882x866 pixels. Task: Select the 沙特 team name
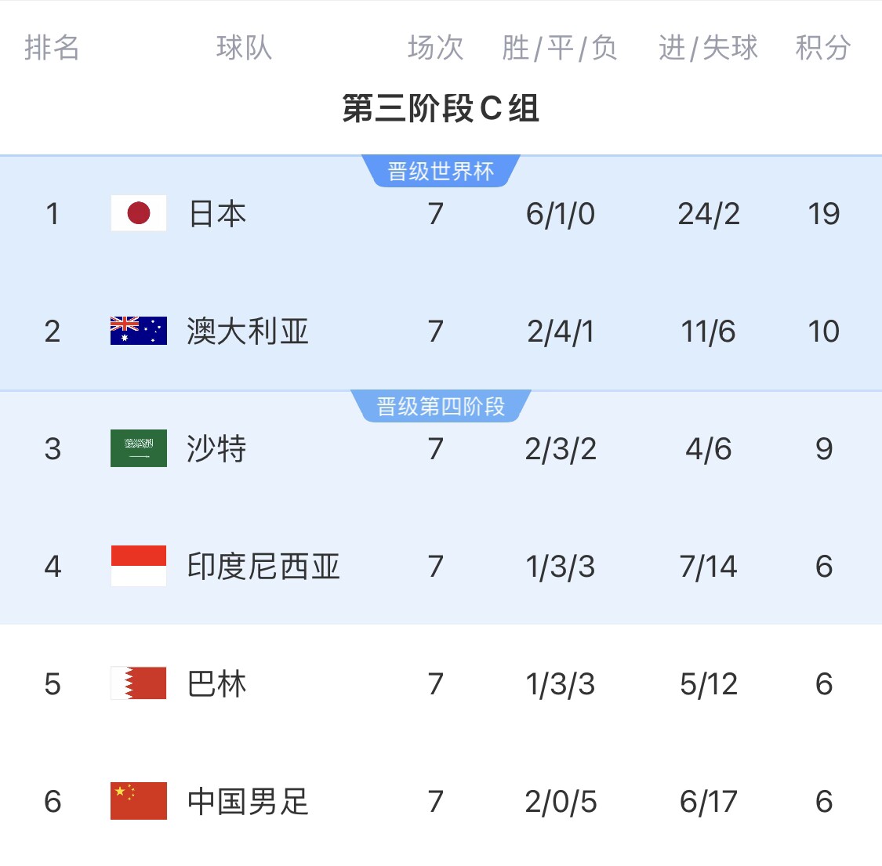[217, 449]
